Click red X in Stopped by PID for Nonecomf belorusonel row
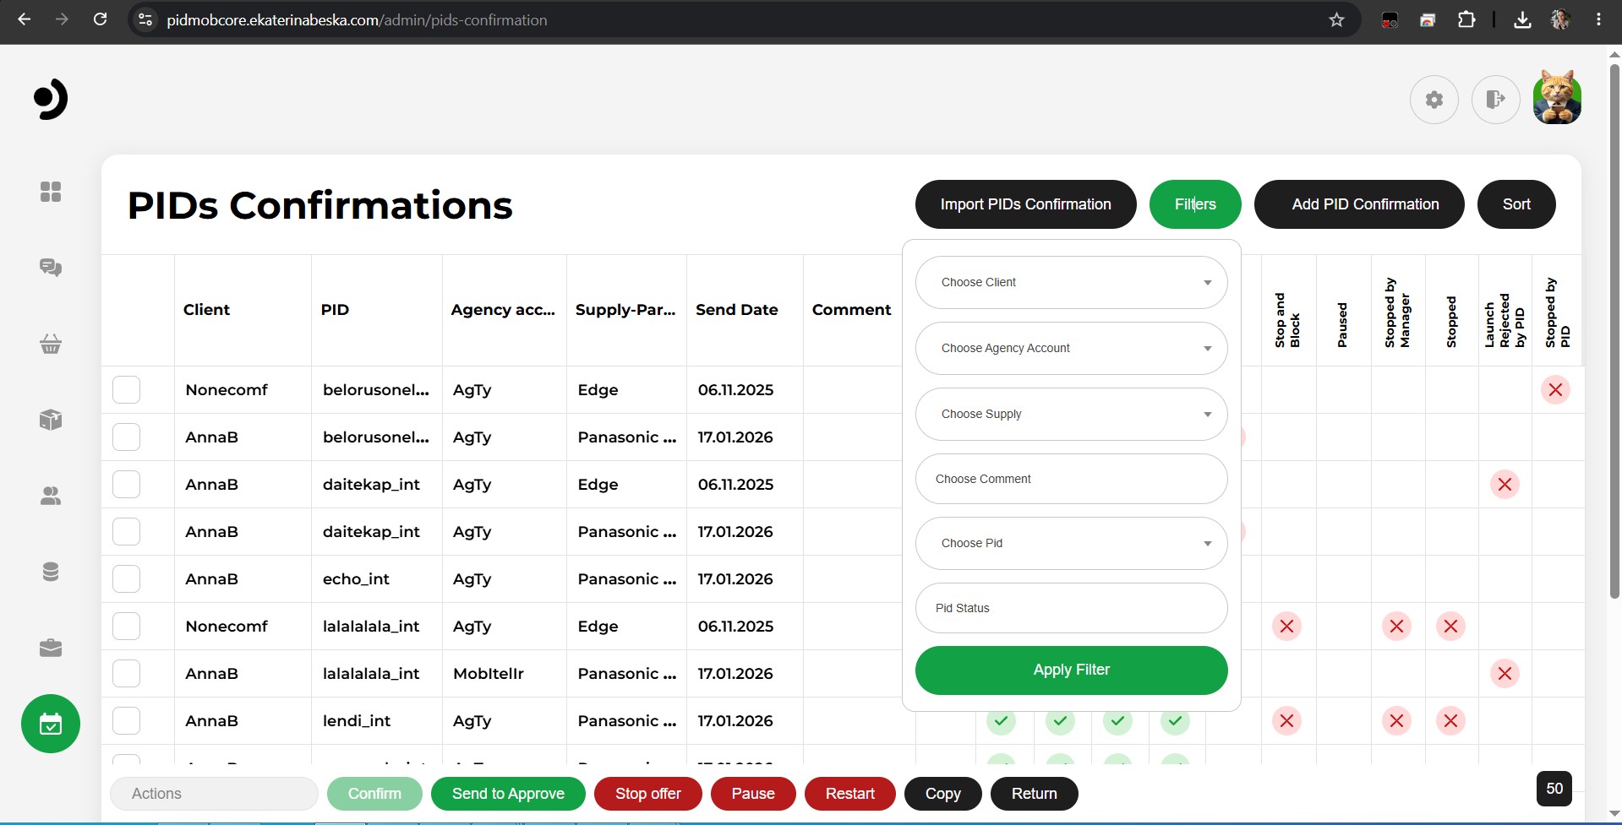The width and height of the screenshot is (1622, 825). tap(1555, 390)
